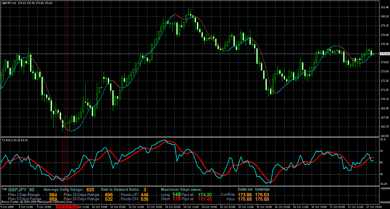Click the Prev 1 Day Range value 584
This screenshot has width=390, height=209.
(53, 194)
